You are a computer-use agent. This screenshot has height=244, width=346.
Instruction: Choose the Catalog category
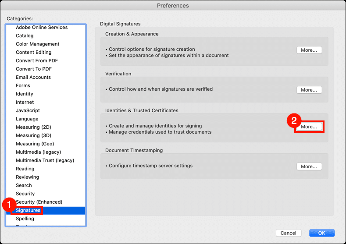25,35
